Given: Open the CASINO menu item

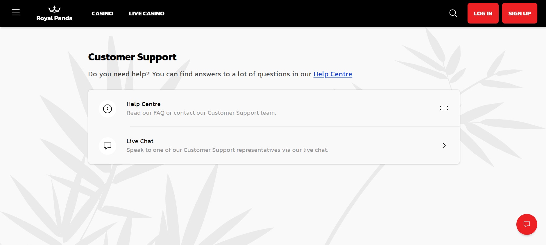Looking at the screenshot, I should click(x=102, y=14).
